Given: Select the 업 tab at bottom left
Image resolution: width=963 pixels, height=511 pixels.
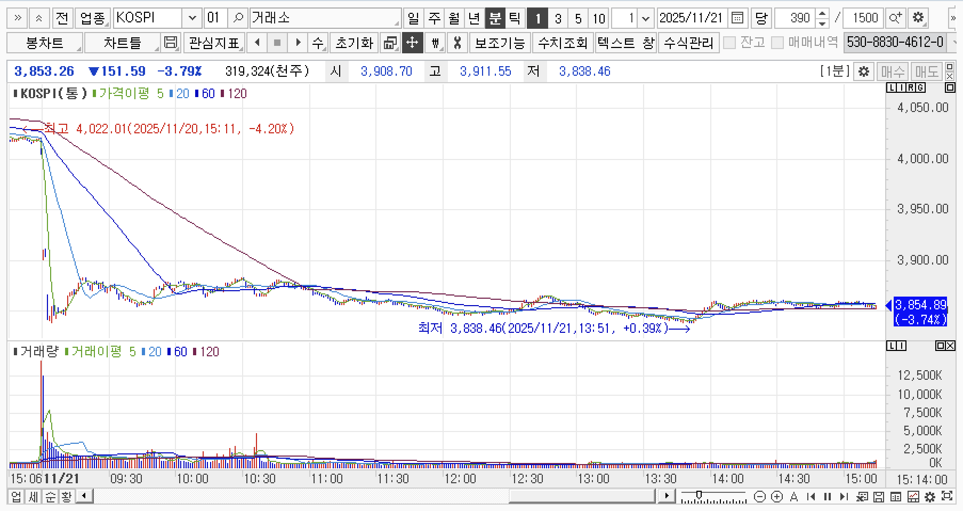Looking at the screenshot, I should [16, 497].
